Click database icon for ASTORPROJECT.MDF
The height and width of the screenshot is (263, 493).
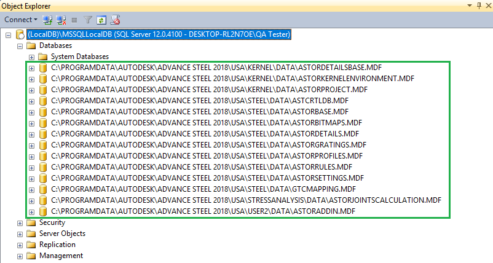(x=43, y=90)
